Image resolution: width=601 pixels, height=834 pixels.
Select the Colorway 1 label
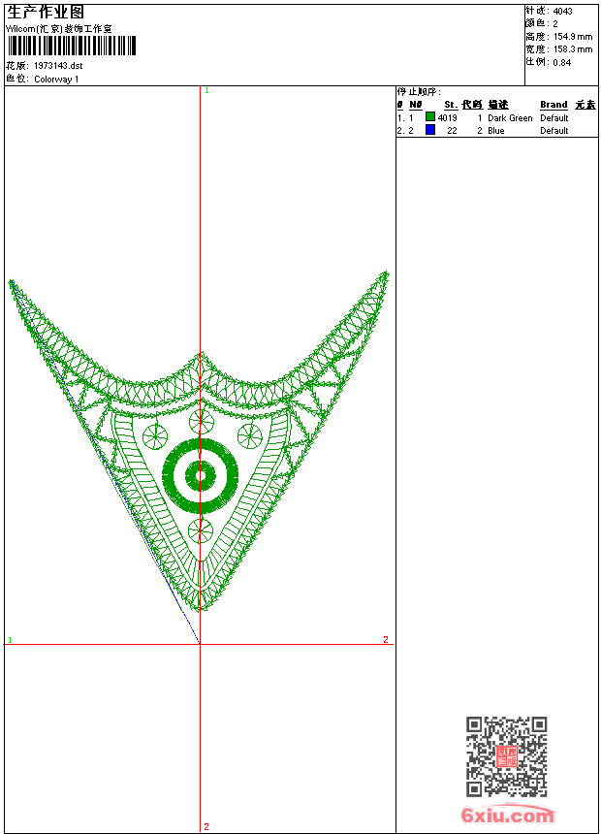tap(57, 80)
